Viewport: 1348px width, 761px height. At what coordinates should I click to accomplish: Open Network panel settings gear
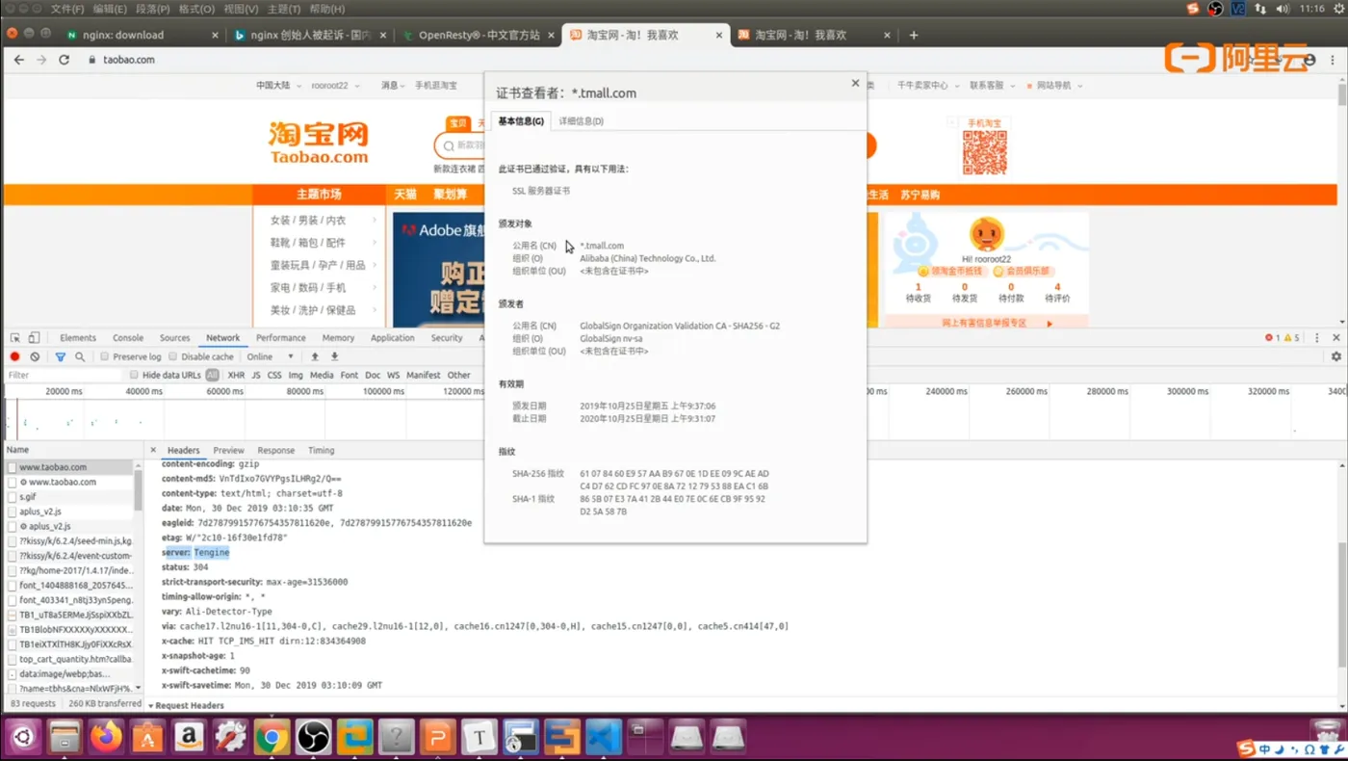tap(1336, 356)
